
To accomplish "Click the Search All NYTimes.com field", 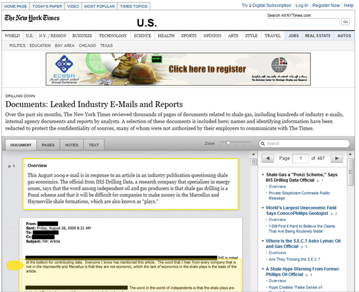I will tap(303, 22).
